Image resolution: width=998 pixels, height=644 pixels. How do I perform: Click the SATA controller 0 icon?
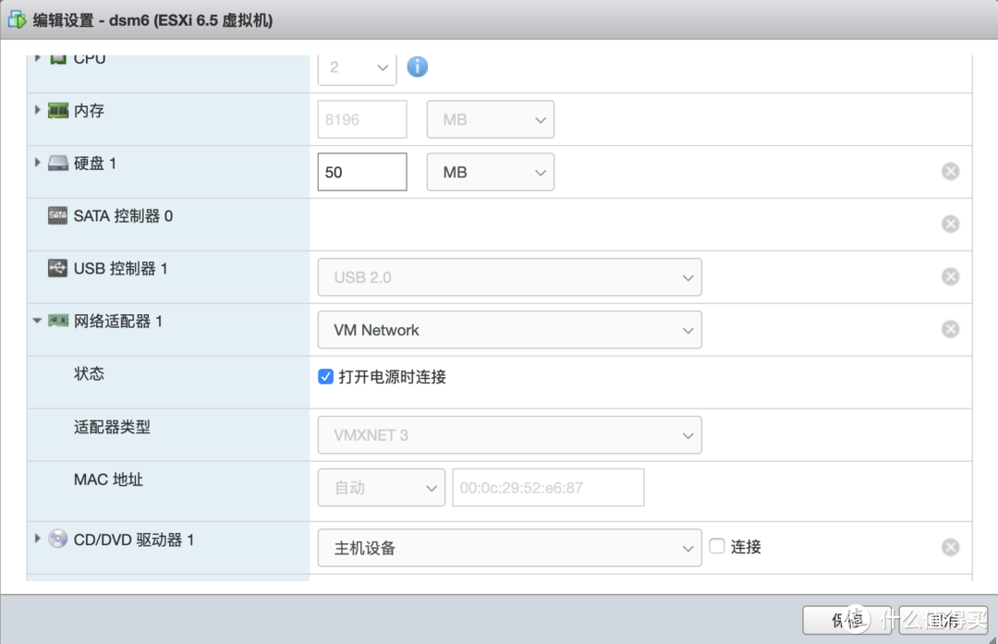[58, 215]
